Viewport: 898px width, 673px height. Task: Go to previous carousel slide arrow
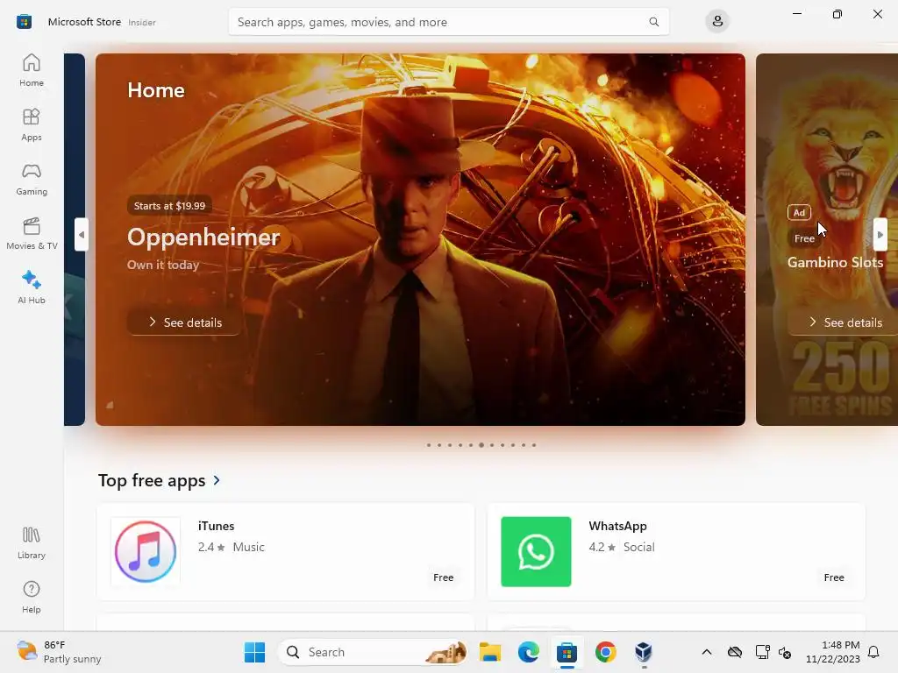(x=82, y=235)
